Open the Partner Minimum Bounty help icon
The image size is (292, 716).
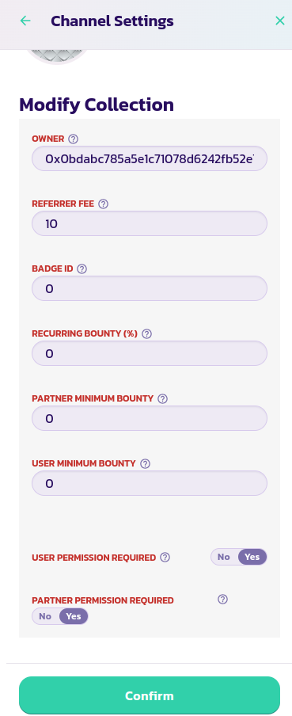(162, 398)
